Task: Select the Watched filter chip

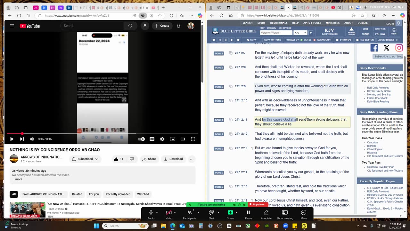Action: (143, 194)
